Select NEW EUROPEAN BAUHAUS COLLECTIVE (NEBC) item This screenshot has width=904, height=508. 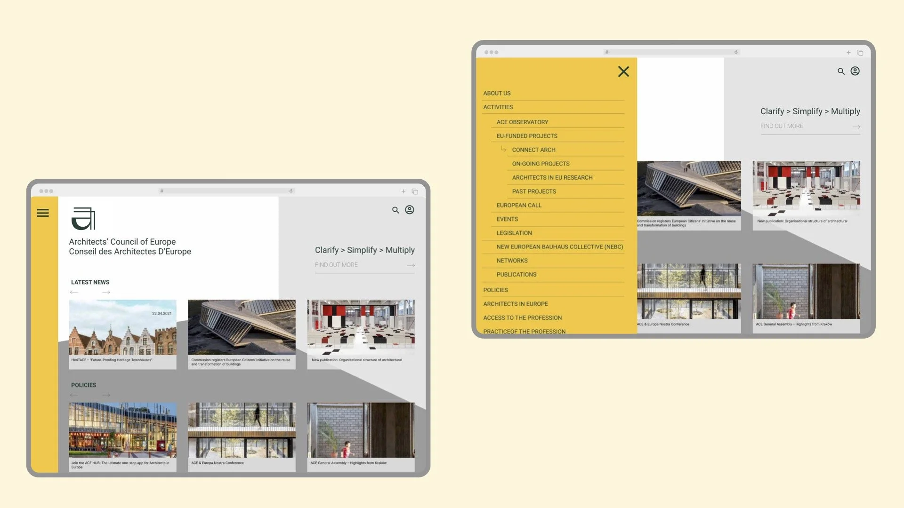coord(559,247)
